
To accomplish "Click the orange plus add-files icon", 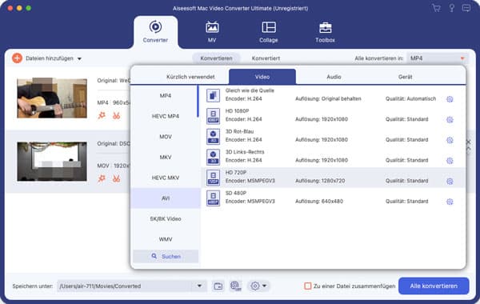I will point(17,58).
